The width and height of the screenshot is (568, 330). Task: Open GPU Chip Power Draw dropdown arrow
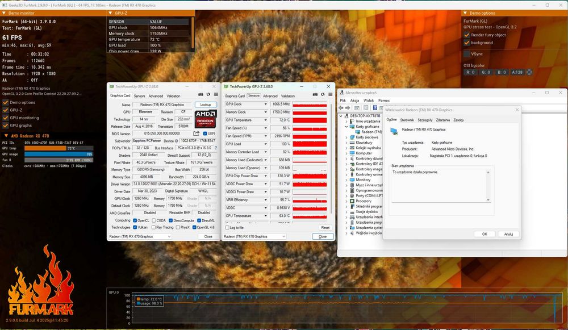(x=265, y=176)
